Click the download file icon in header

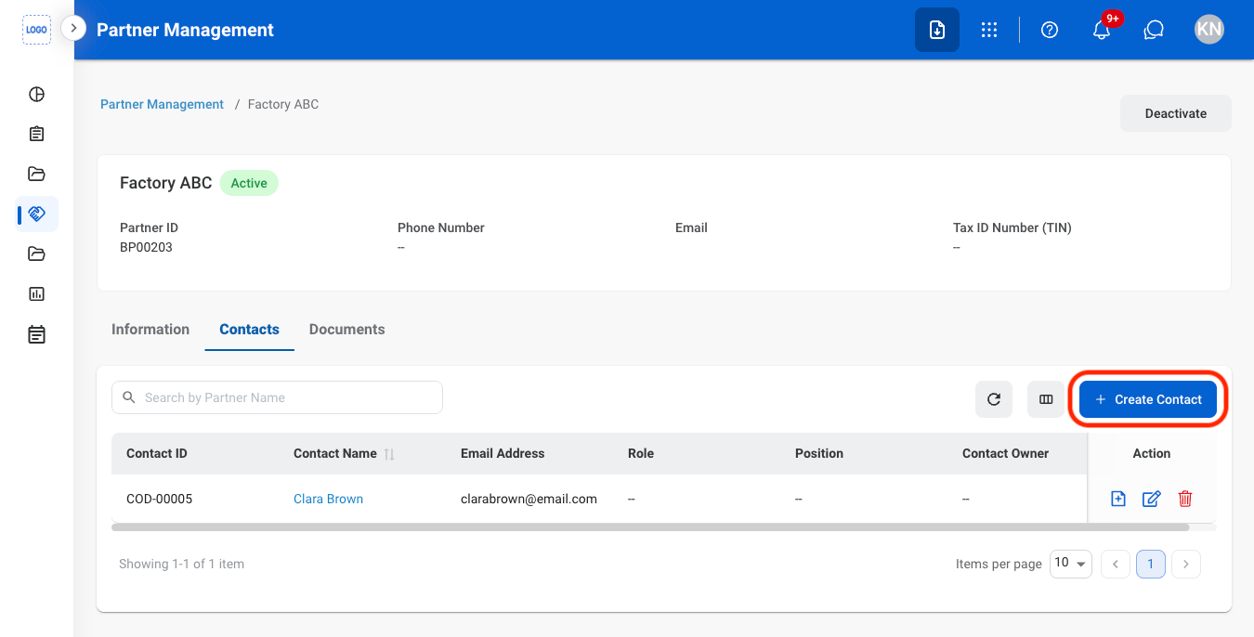[937, 30]
